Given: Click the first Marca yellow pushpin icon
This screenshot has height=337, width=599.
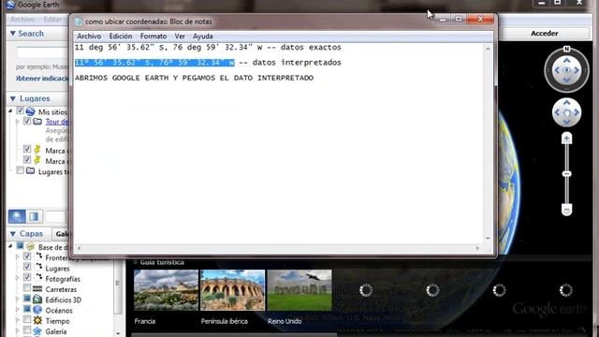Looking at the screenshot, I should [37, 150].
